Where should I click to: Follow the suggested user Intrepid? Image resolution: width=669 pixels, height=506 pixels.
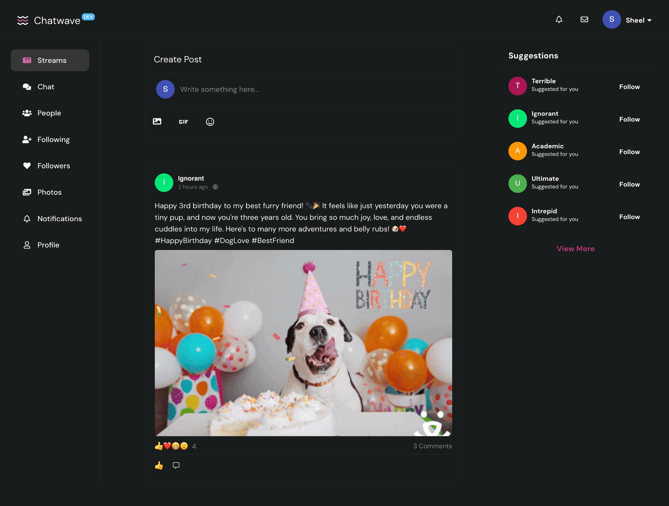(x=629, y=217)
